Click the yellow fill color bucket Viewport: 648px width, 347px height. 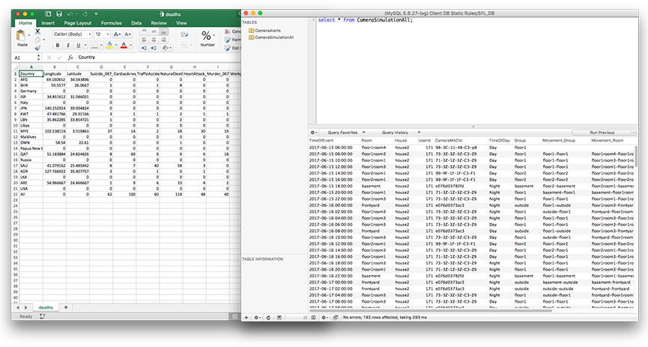pos(109,45)
